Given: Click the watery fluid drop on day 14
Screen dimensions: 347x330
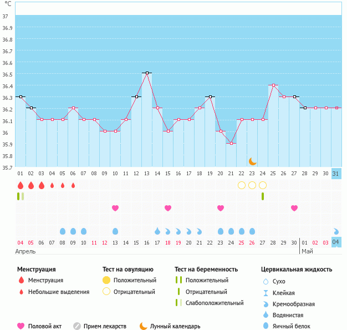Looking at the screenshot, I should coord(157,231).
